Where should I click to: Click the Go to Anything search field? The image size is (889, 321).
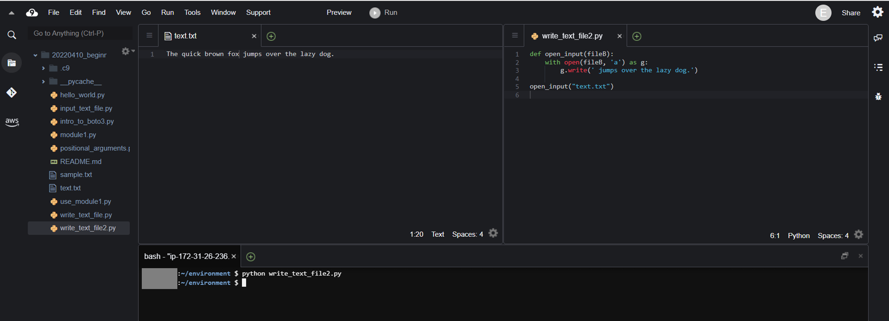(x=80, y=33)
